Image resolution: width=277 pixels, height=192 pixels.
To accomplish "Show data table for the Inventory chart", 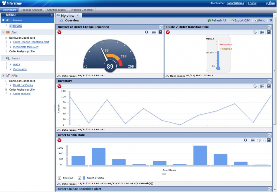I will (262, 86).
